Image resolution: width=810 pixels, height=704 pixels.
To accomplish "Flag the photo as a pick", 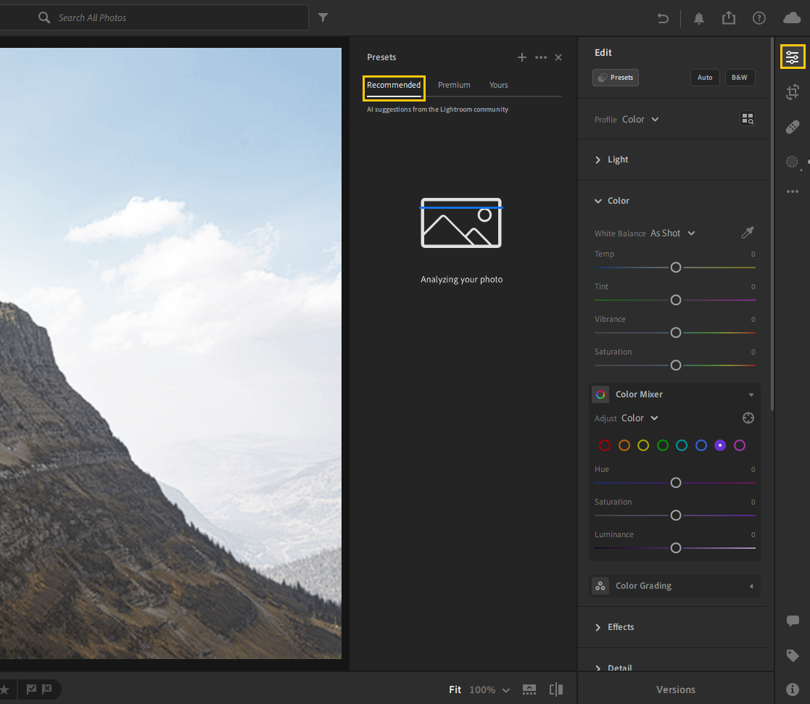I will point(32,689).
